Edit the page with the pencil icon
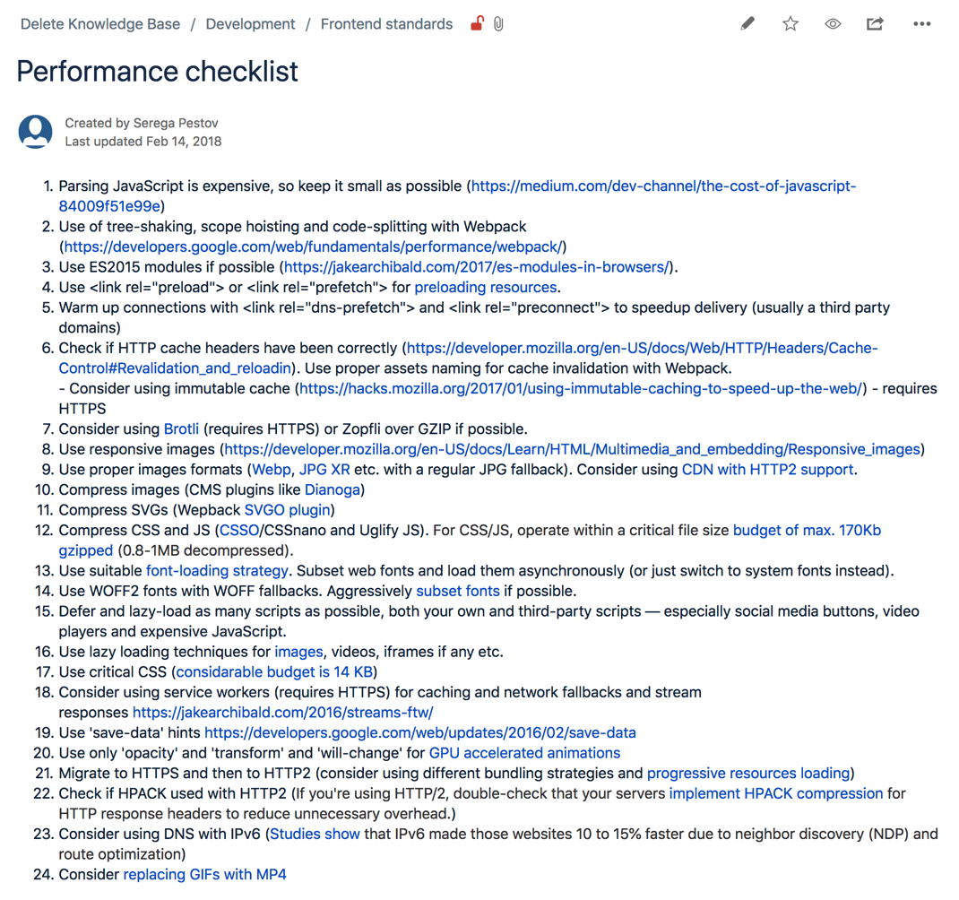This screenshot has width=959, height=900. [x=747, y=23]
